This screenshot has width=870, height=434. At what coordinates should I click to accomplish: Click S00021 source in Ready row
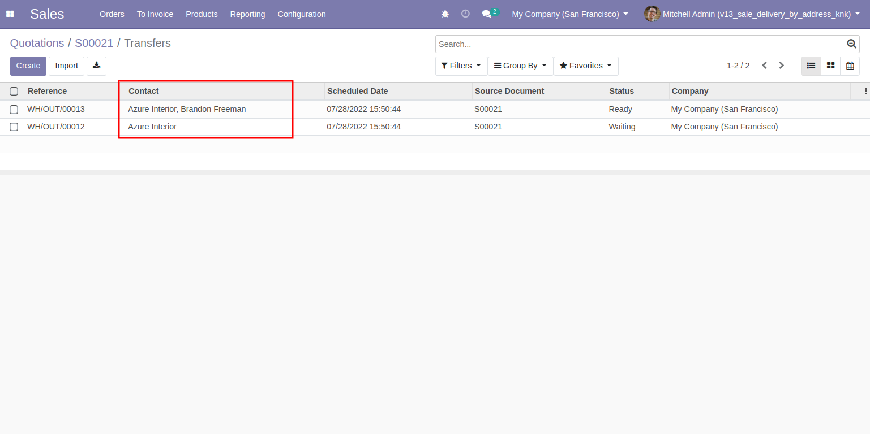coord(488,109)
